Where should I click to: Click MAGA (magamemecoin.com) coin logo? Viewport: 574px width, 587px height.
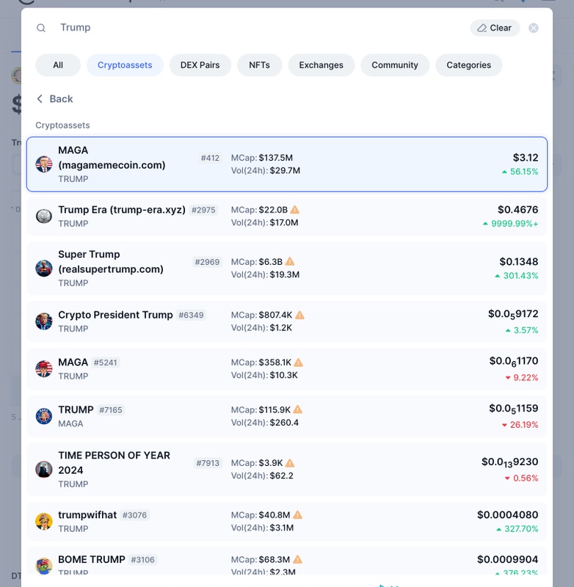point(44,164)
